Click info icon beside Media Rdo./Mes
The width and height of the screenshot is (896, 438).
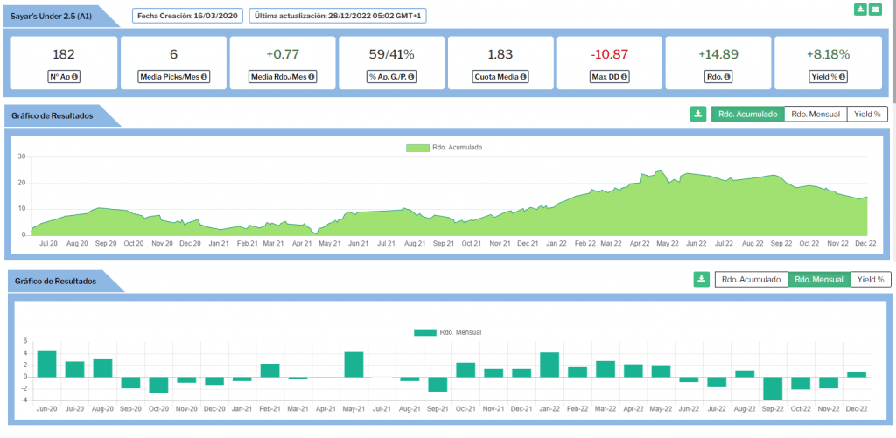pos(311,77)
